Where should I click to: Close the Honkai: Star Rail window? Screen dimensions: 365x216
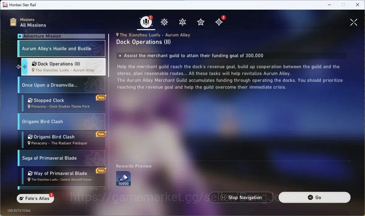click(358, 5)
